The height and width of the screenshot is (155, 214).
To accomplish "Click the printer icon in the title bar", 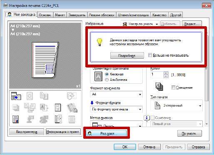I will 5,6.
